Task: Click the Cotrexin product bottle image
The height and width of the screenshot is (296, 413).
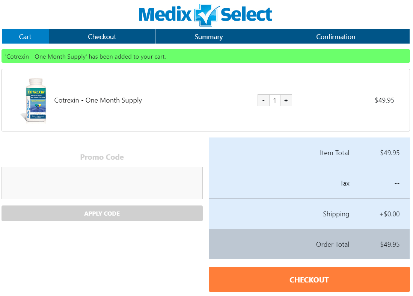Action: click(x=35, y=100)
